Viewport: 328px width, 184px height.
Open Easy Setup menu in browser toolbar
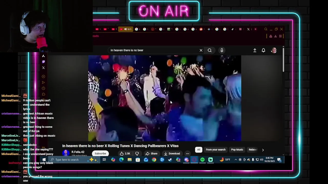[280, 36]
